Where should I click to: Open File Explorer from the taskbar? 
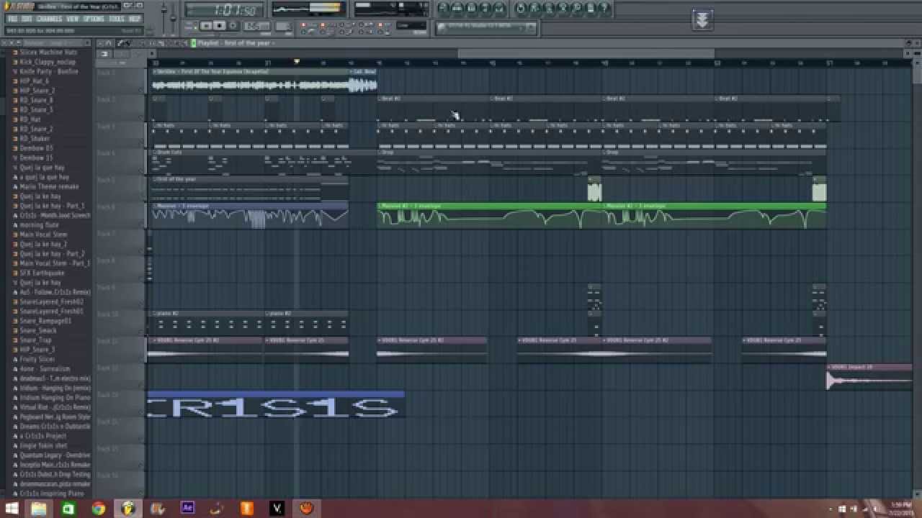(x=38, y=509)
